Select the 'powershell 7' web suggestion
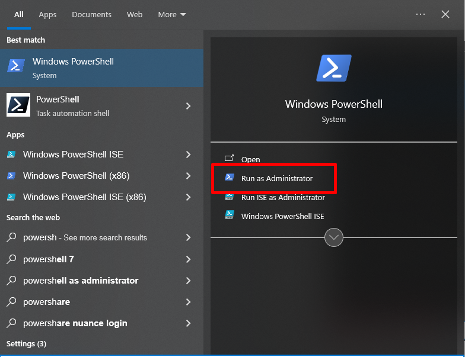Viewport: 465px width, 357px height. click(x=102, y=259)
